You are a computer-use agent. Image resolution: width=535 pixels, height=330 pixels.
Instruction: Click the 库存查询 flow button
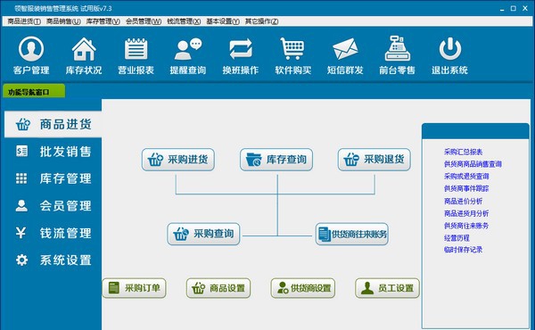point(276,160)
